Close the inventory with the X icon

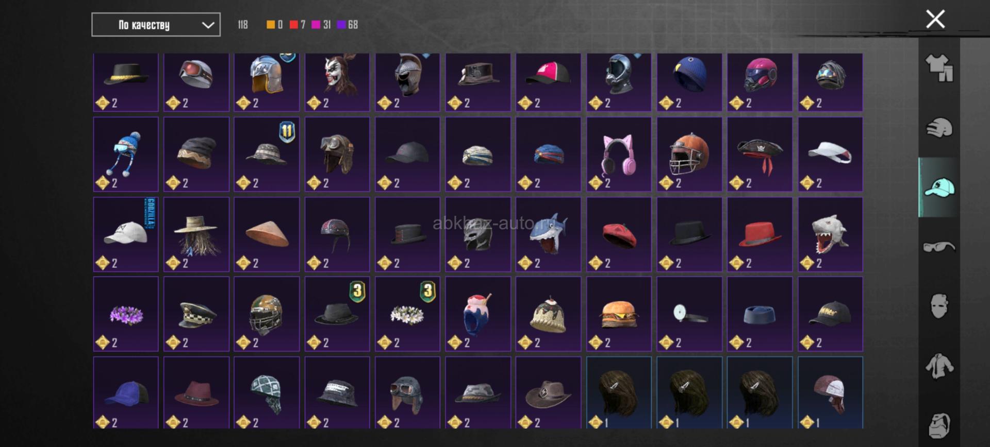935,19
